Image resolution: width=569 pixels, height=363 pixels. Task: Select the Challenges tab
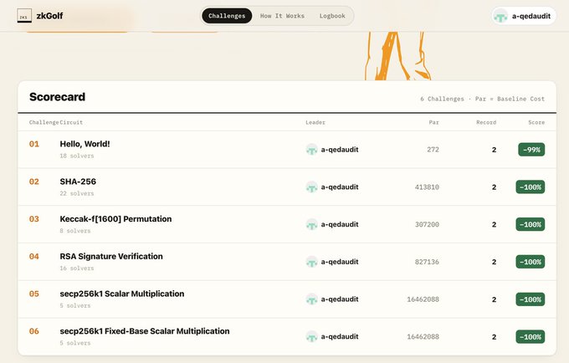(x=227, y=16)
